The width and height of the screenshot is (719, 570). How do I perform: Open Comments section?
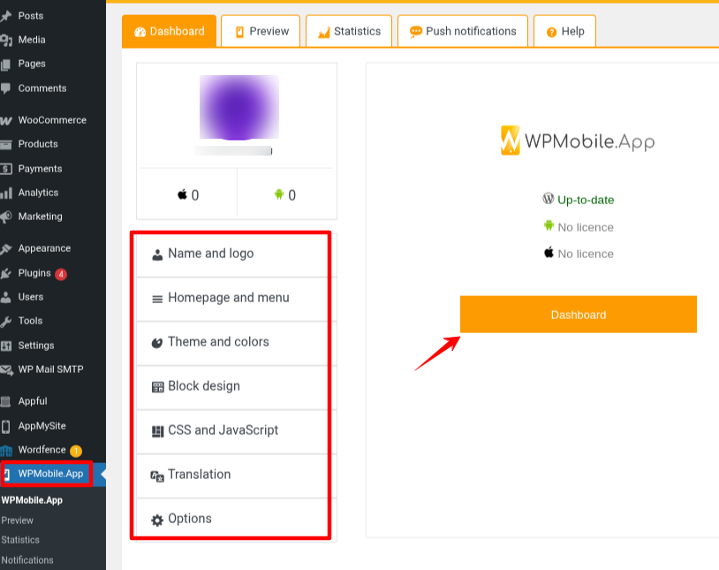pyautogui.click(x=42, y=88)
